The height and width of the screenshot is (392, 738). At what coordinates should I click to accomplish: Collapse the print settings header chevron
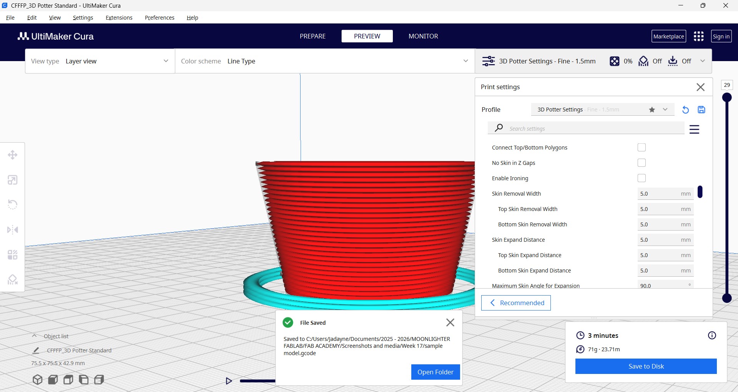click(703, 61)
